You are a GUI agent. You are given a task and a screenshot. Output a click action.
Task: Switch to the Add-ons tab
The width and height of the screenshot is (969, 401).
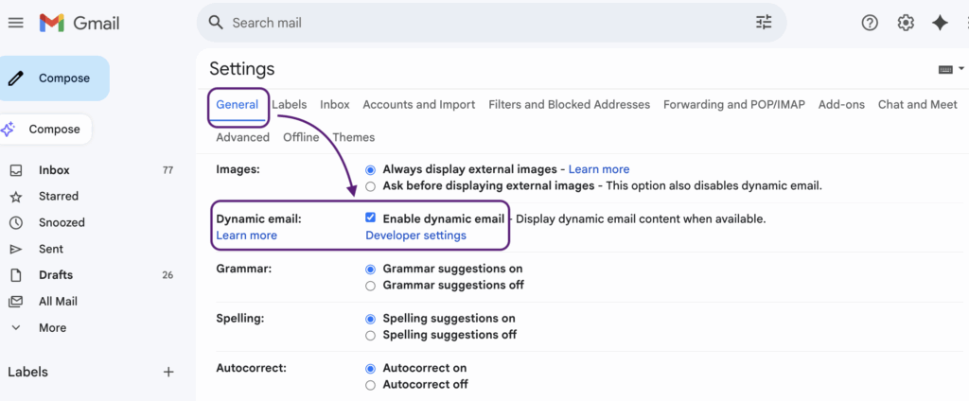(841, 104)
